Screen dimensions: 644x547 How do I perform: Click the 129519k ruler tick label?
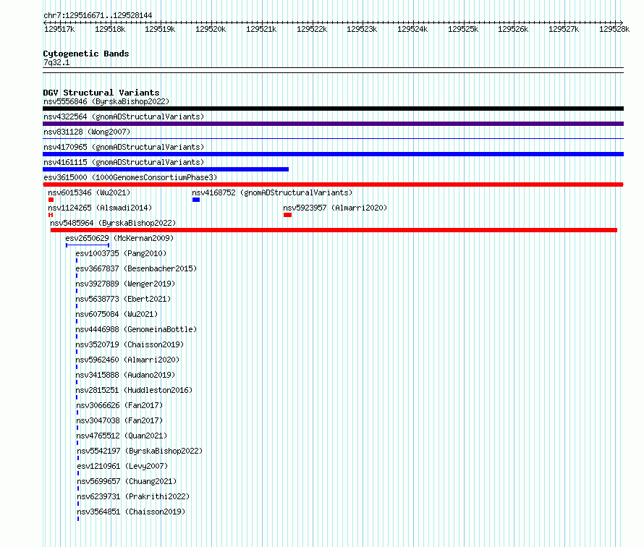(x=160, y=29)
